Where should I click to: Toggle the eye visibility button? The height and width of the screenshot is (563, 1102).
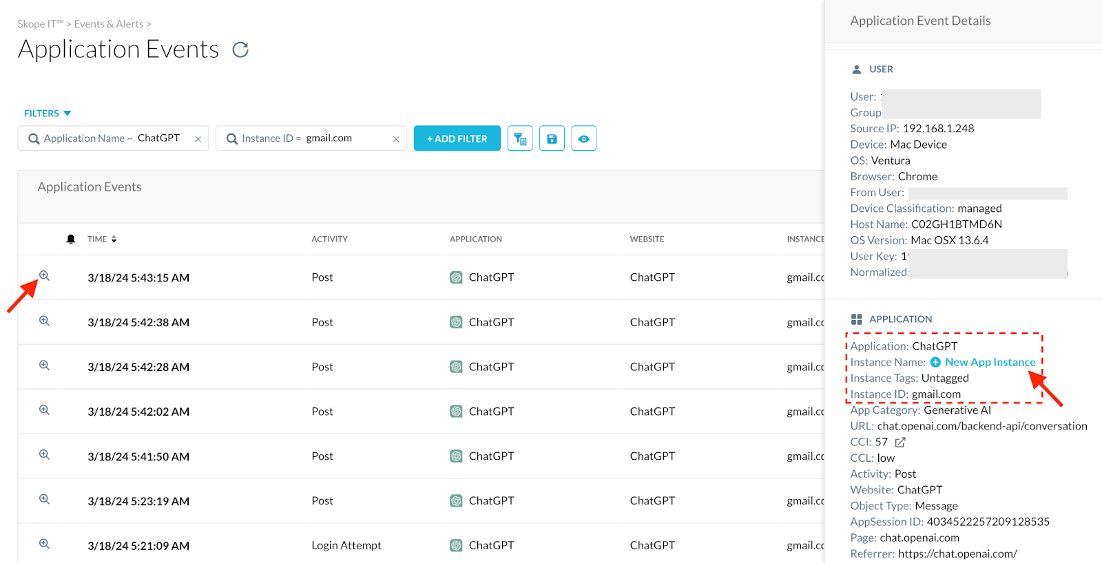583,138
